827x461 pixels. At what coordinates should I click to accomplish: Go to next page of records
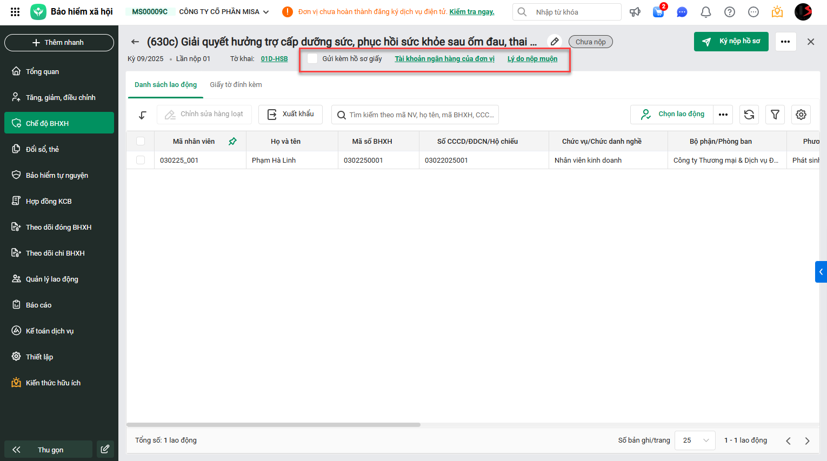pyautogui.click(x=808, y=440)
